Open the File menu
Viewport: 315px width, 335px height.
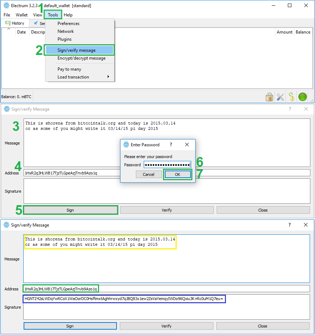[x=7, y=15]
